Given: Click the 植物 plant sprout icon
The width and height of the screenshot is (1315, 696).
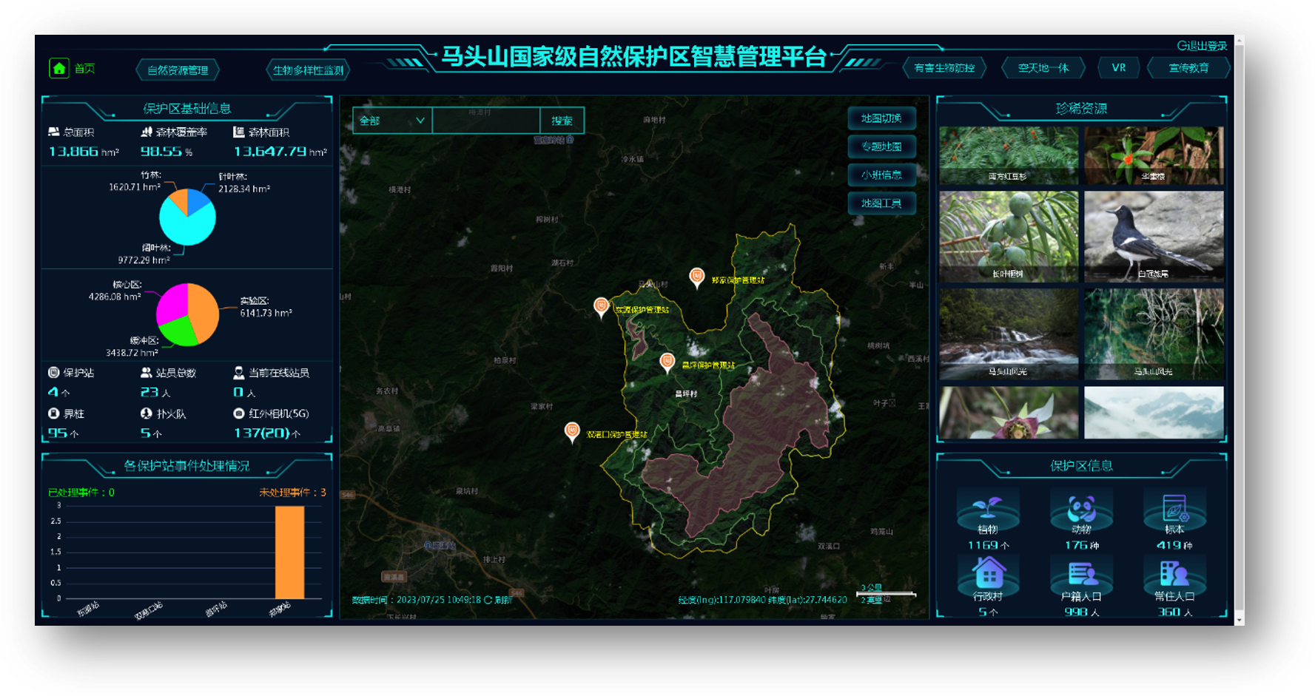Looking at the screenshot, I should pyautogui.click(x=987, y=507).
